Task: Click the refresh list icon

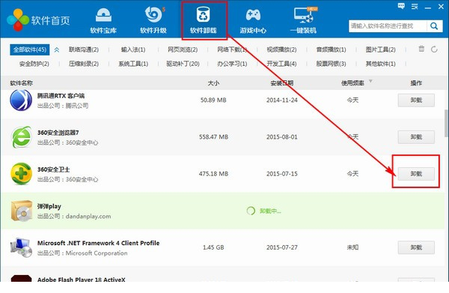Action: pos(434,49)
